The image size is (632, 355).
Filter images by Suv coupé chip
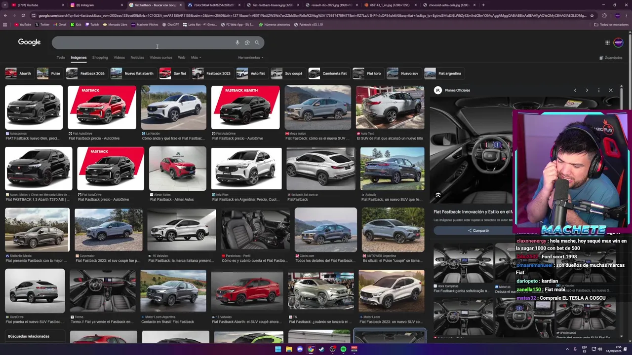tap(287, 73)
